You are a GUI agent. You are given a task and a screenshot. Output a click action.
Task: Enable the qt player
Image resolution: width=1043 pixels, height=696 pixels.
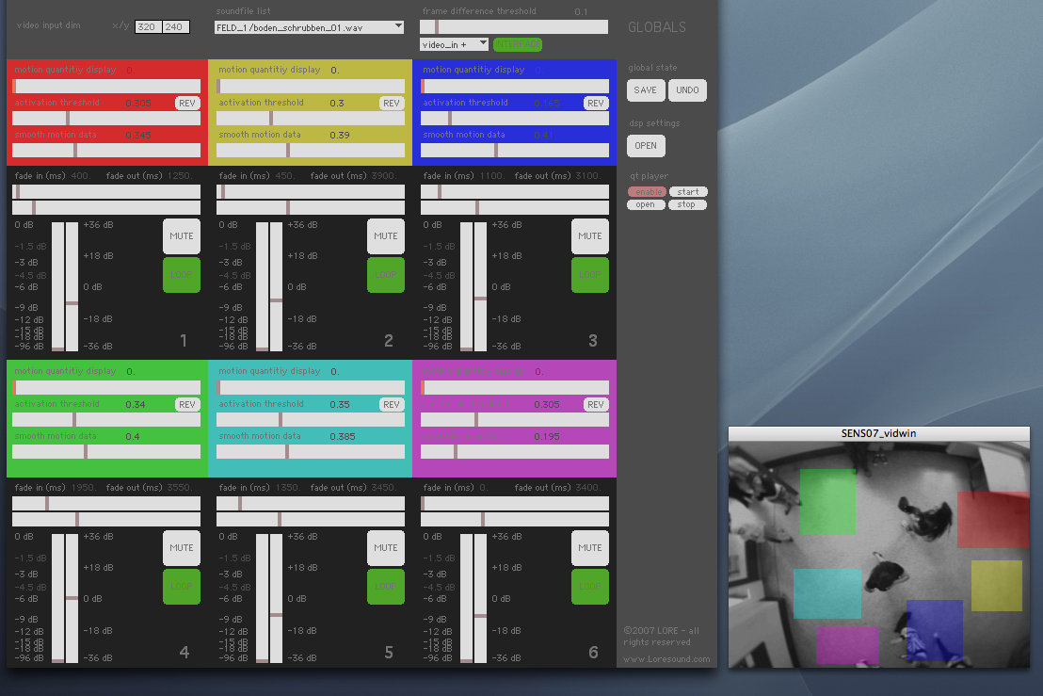(647, 192)
